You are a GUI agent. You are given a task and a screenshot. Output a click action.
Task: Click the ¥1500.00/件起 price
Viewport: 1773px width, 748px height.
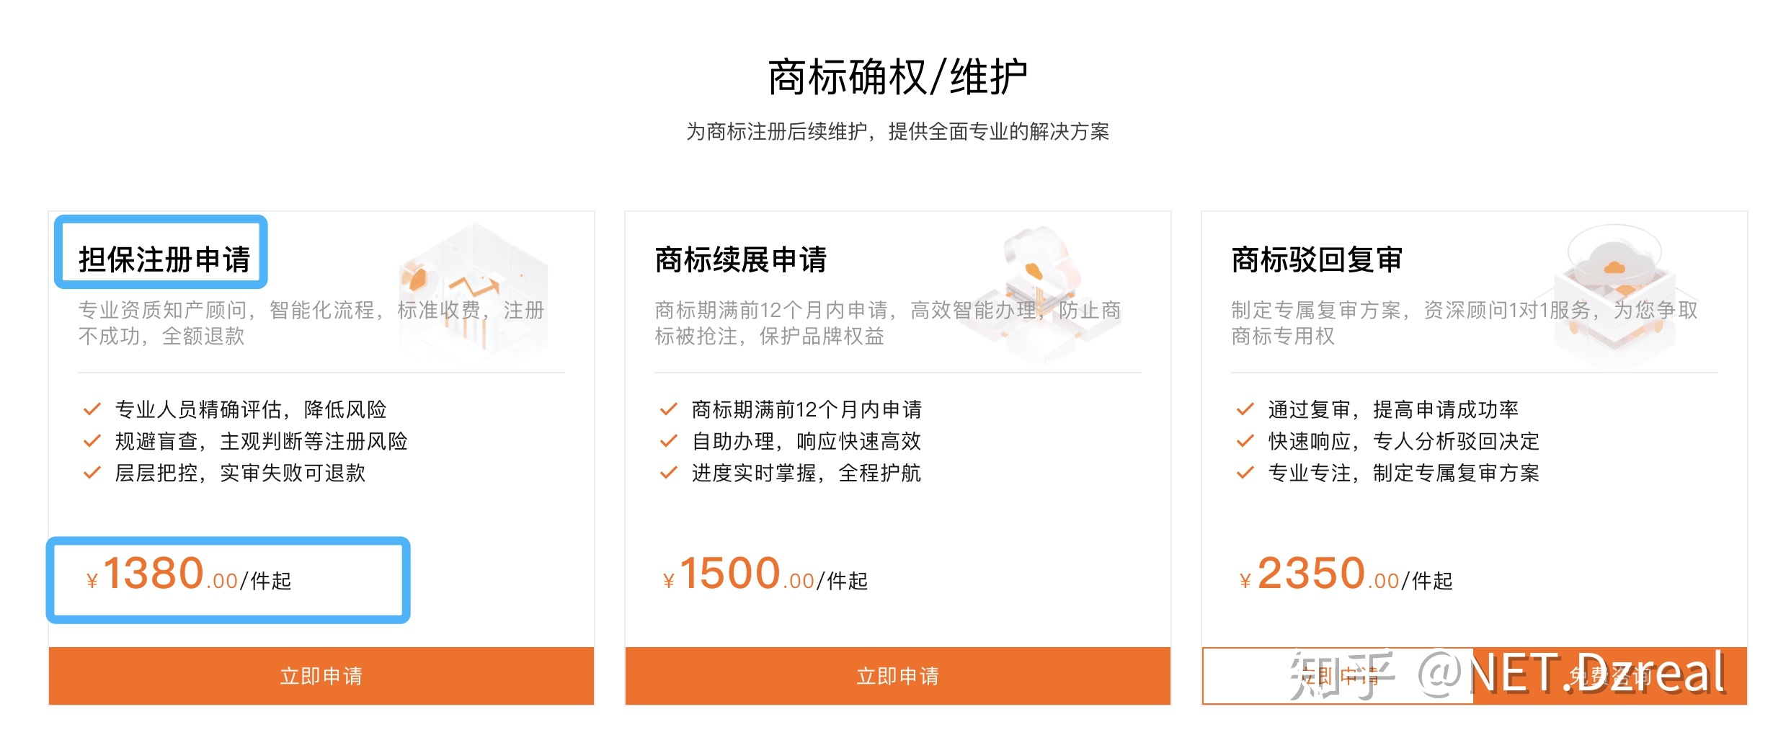(x=765, y=575)
